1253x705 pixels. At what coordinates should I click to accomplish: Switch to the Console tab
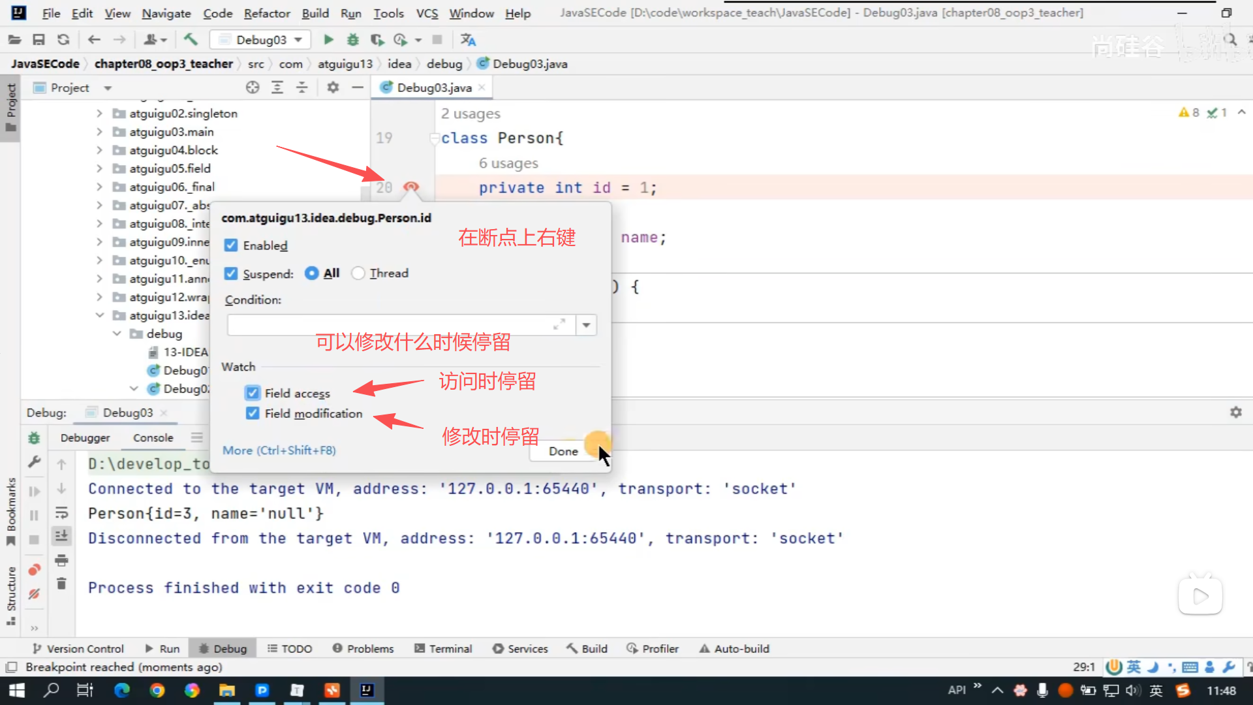153,438
